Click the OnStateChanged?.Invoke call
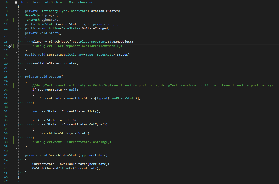The height and width of the screenshot is (184, 279). pos(66,168)
